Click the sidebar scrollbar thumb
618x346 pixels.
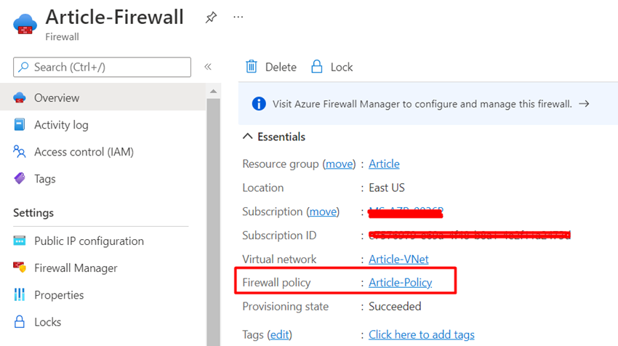[x=213, y=221]
